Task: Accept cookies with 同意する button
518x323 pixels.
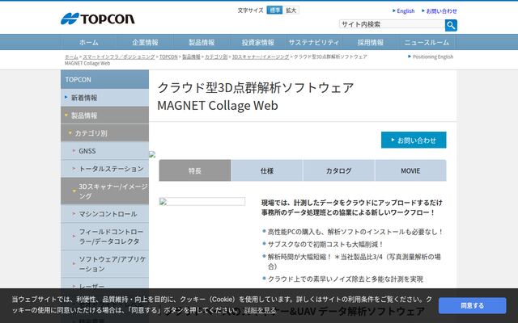Action: [x=473, y=305]
